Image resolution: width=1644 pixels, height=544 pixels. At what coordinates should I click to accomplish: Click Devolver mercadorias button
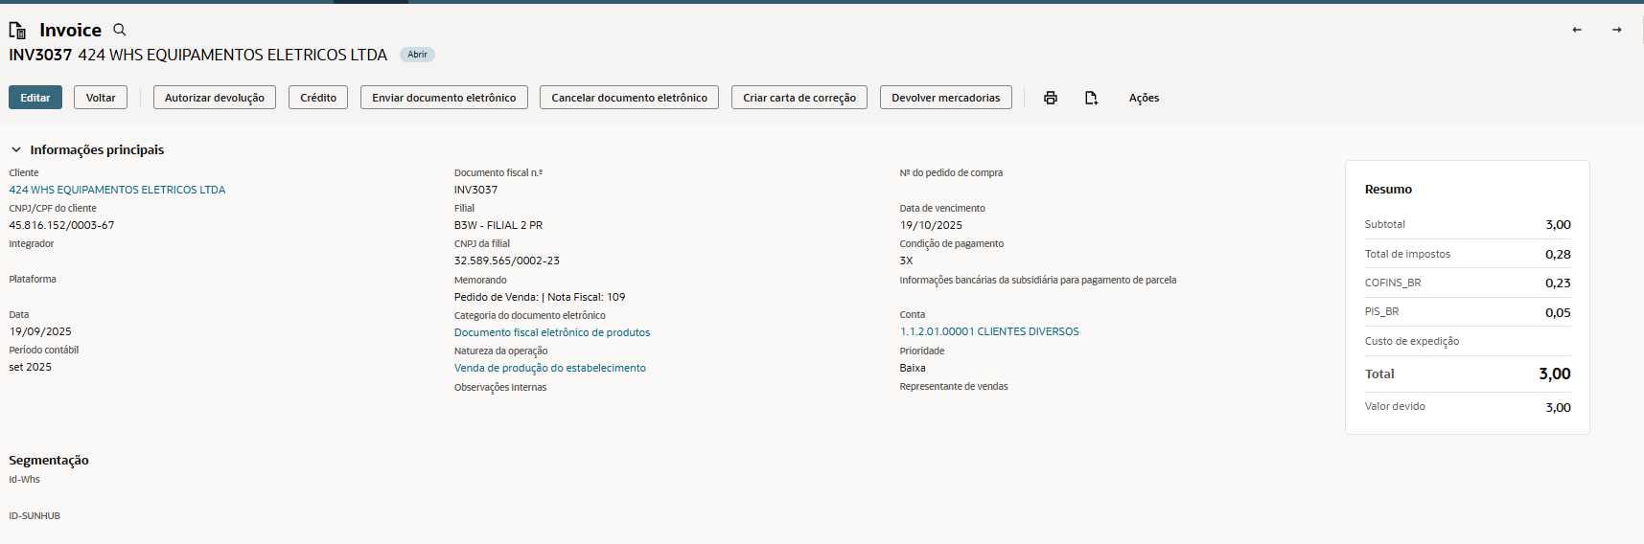(945, 98)
